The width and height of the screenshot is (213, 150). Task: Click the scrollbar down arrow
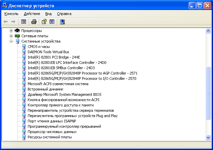point(208,137)
